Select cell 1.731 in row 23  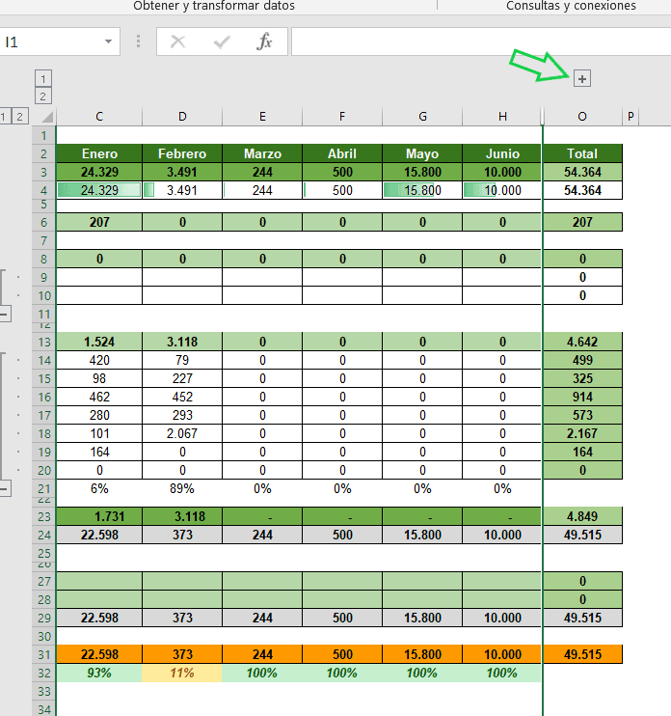99,516
